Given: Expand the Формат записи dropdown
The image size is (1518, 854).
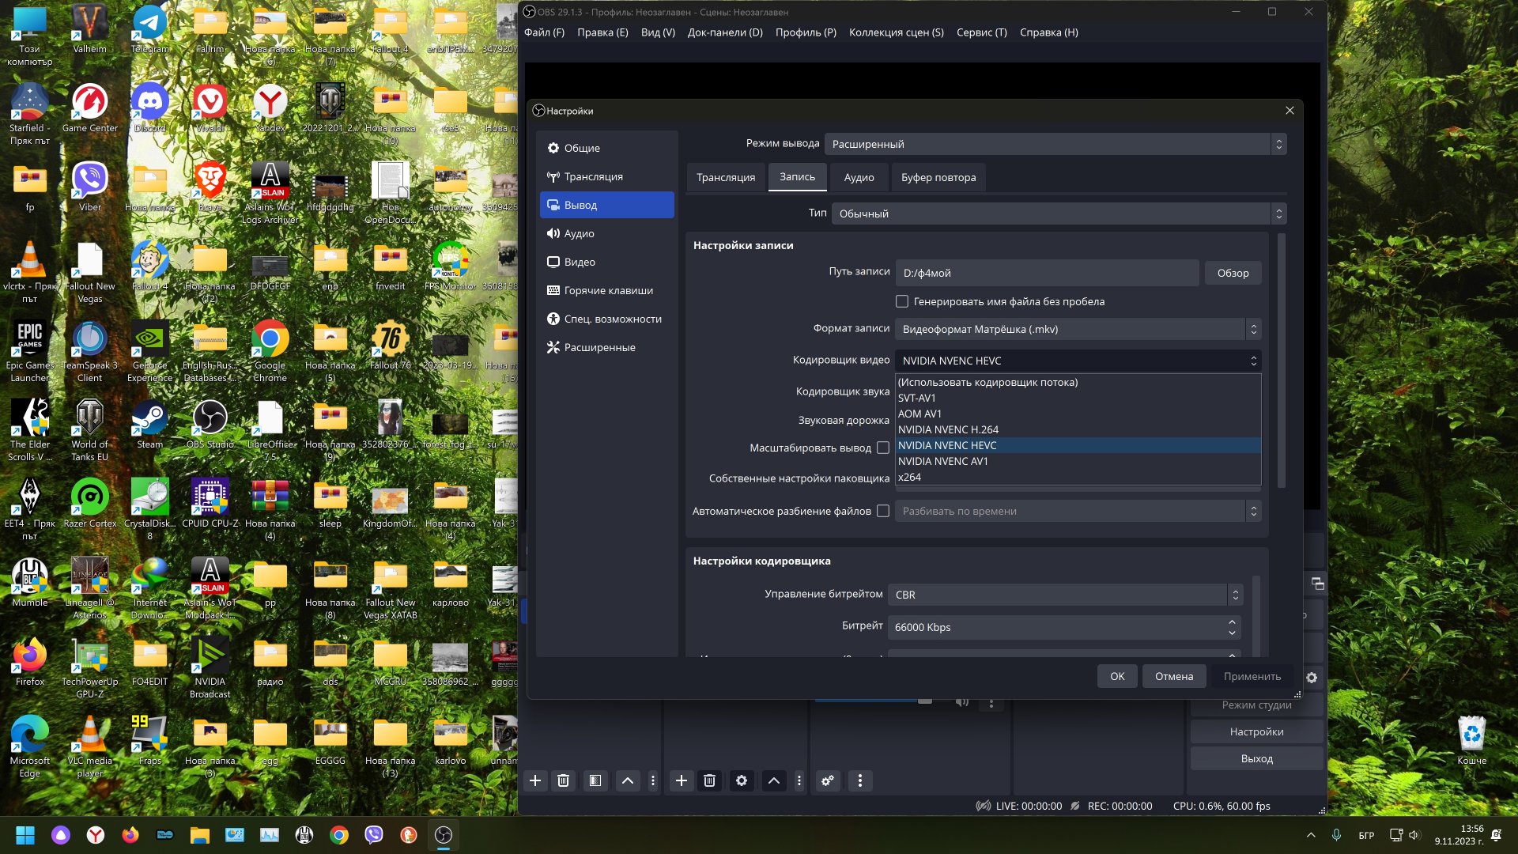Looking at the screenshot, I should pos(1077,329).
